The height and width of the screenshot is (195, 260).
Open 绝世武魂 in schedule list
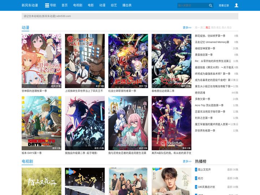tap(200, 93)
